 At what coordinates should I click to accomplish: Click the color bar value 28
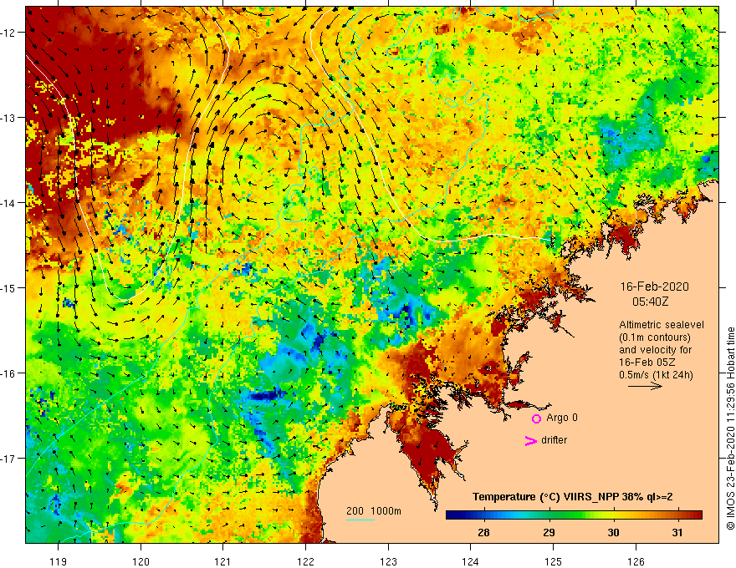coord(483,532)
